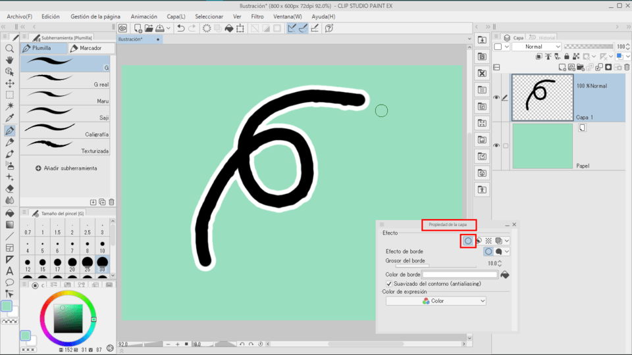Click the help question mark icon

tap(329, 28)
